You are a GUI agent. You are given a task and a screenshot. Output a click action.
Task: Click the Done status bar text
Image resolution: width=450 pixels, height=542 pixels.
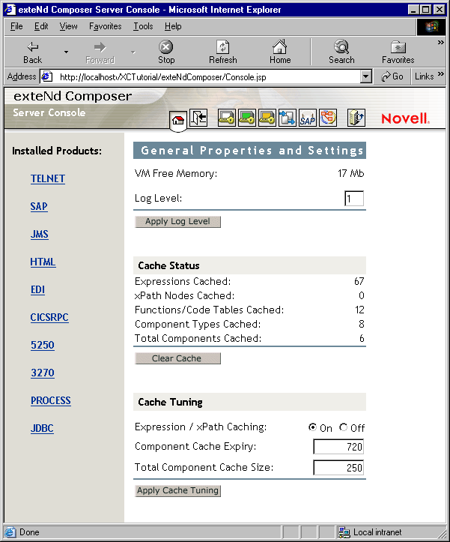tap(29, 532)
